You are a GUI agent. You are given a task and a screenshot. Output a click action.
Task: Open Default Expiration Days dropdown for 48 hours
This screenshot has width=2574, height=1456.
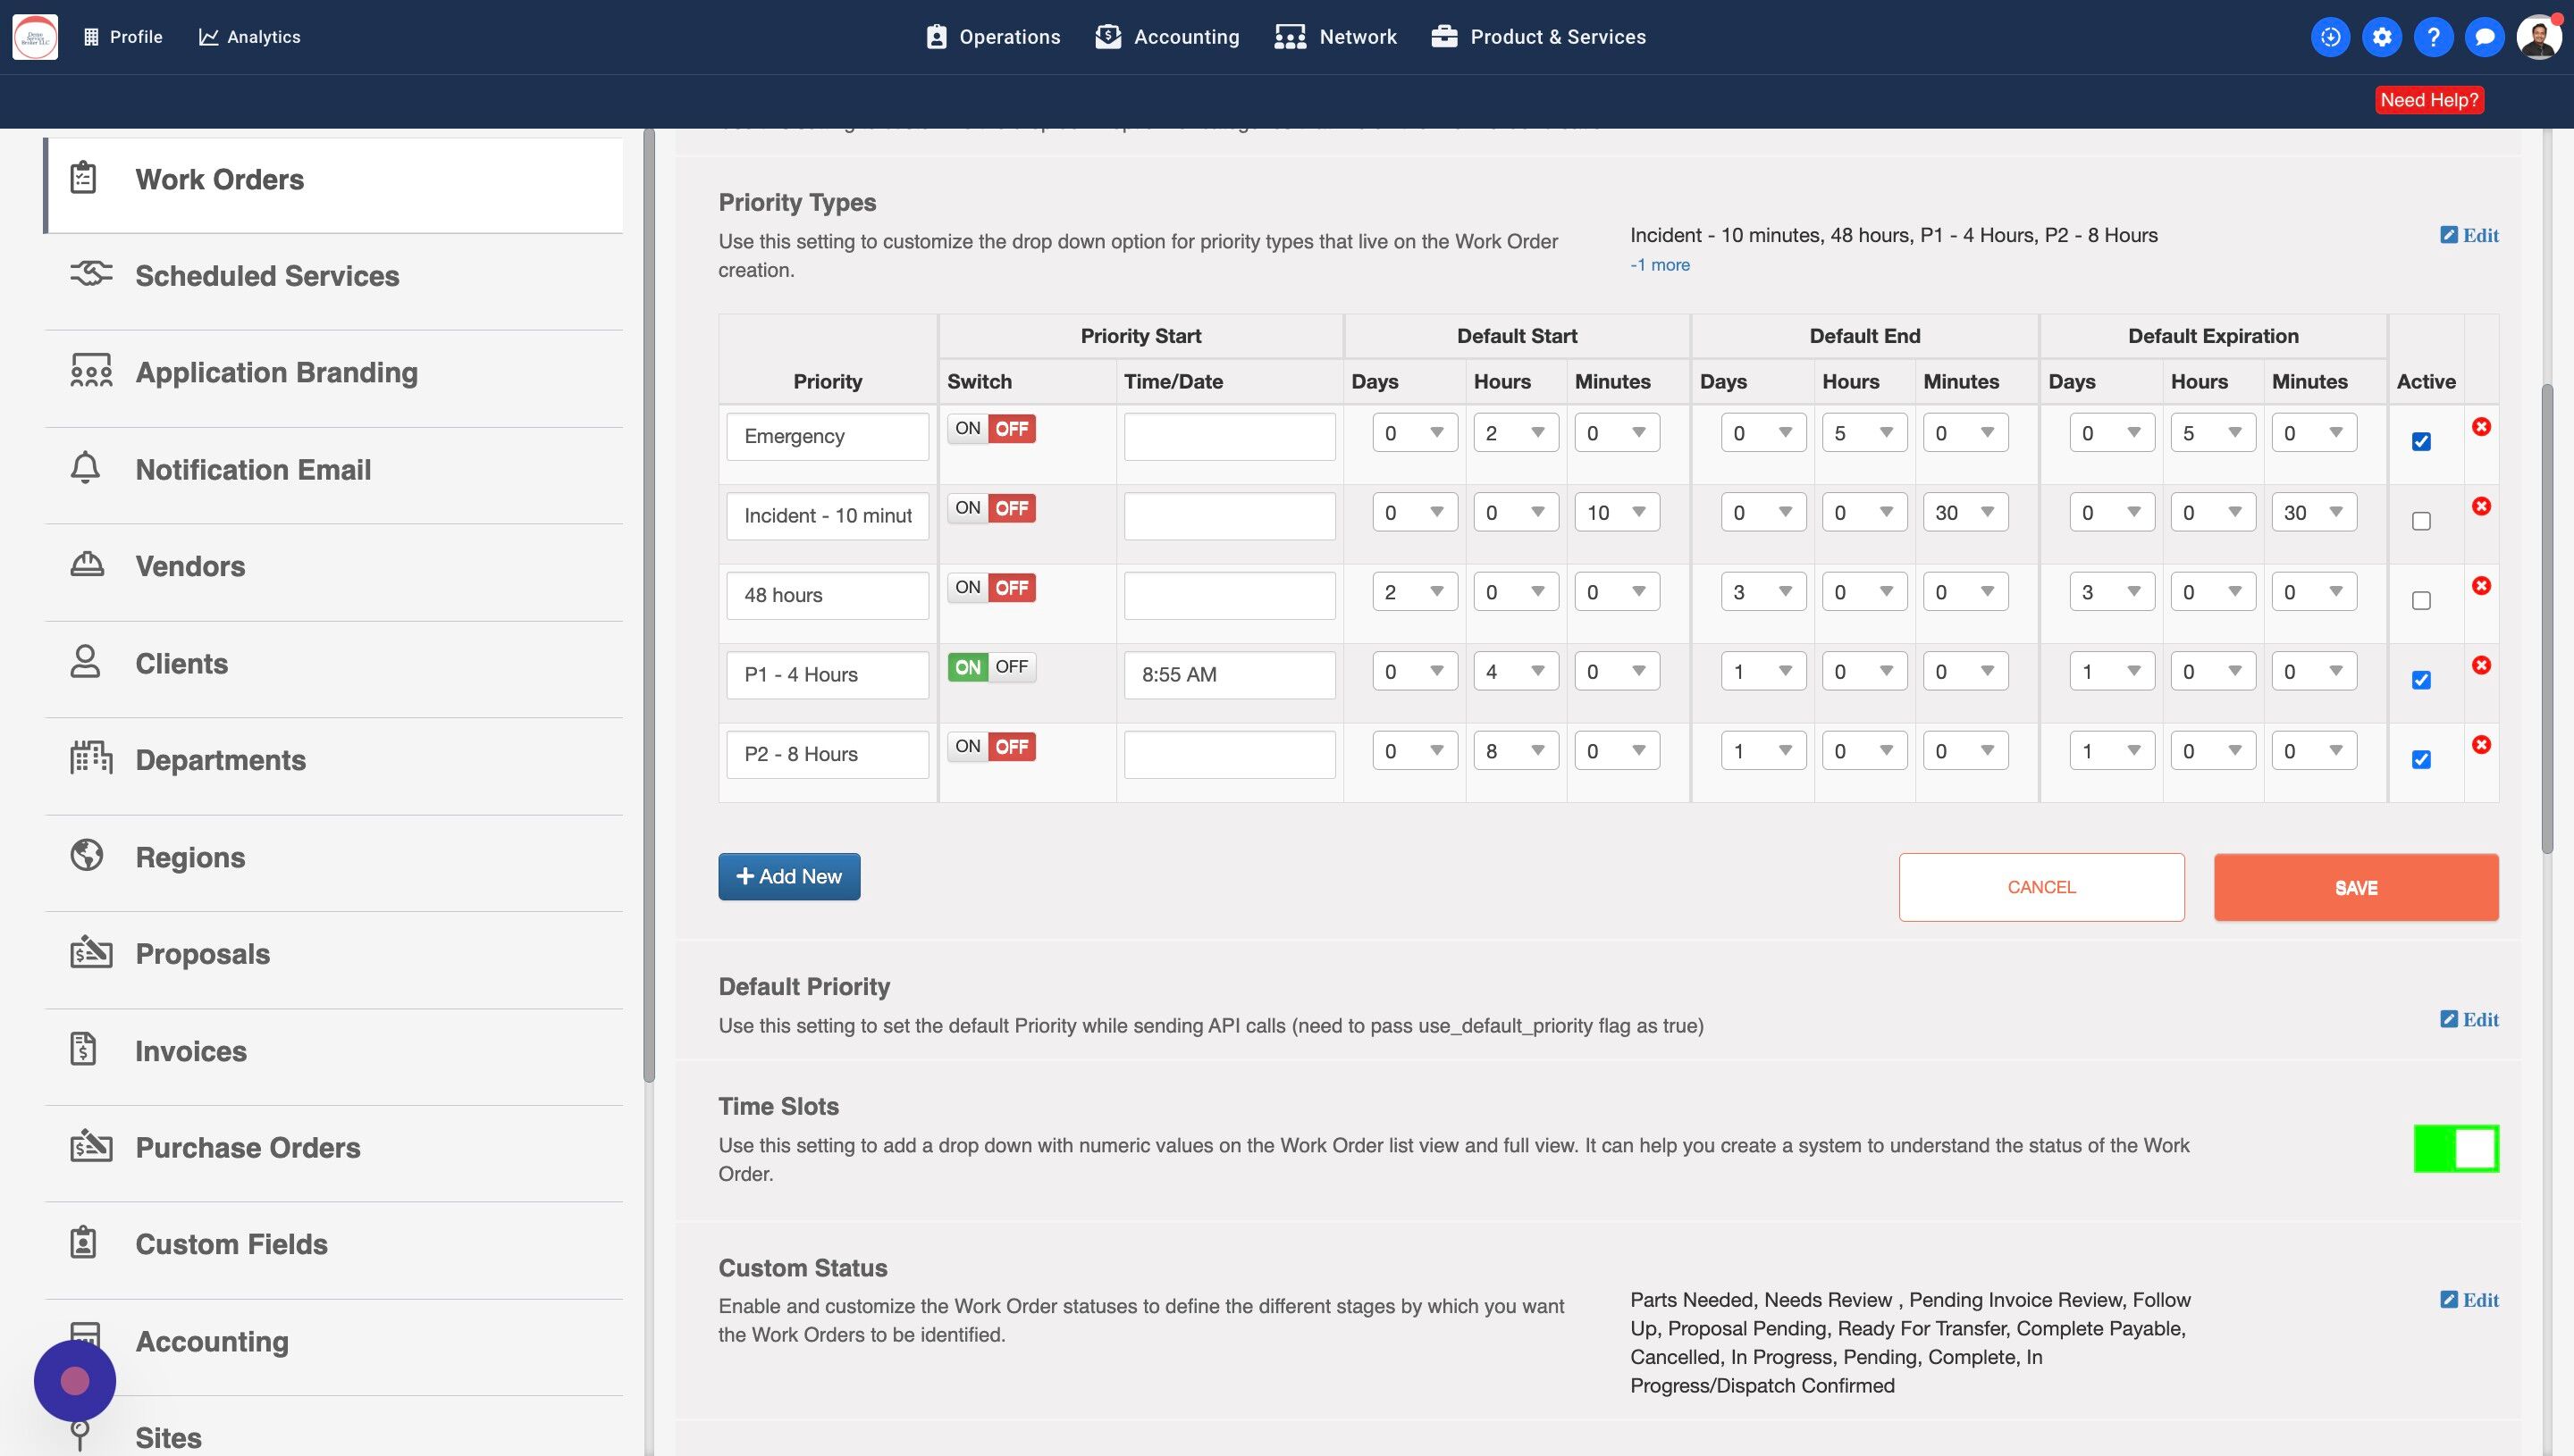(2111, 592)
